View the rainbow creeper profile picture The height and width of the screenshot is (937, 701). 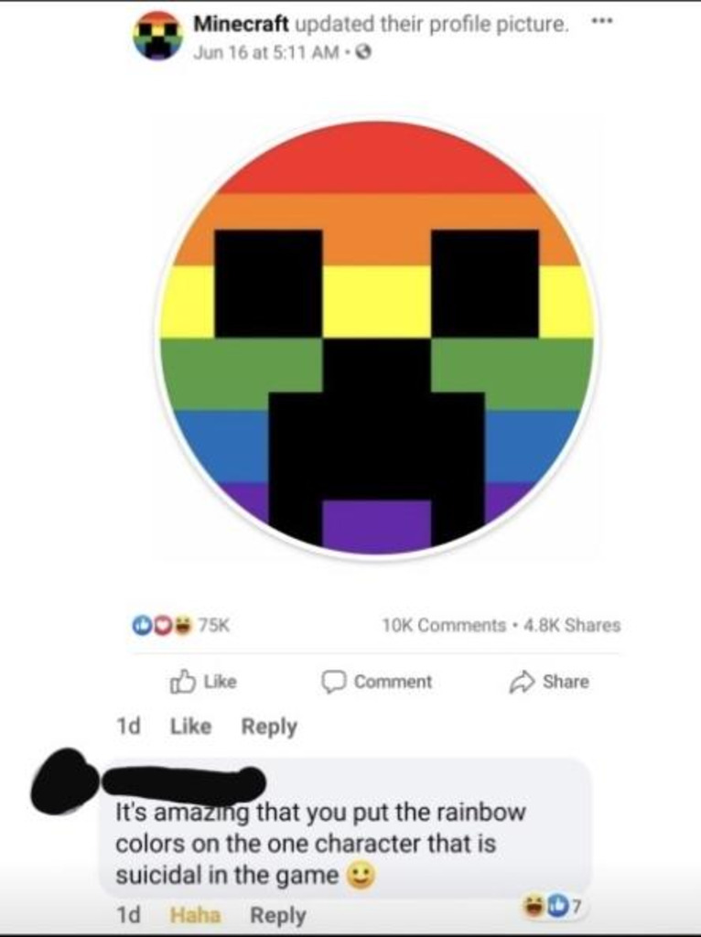(377, 339)
